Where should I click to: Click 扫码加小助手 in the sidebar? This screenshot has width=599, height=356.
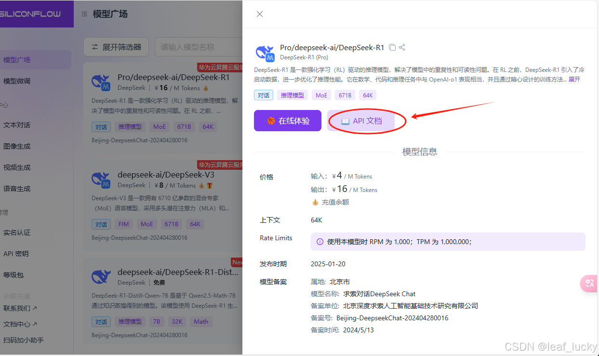coord(23,340)
